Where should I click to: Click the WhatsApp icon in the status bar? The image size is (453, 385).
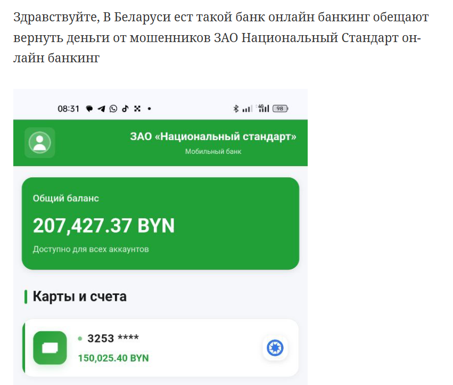coord(113,109)
